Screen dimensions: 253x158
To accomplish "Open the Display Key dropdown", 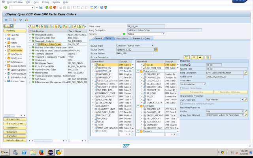I will (x=242, y=111).
